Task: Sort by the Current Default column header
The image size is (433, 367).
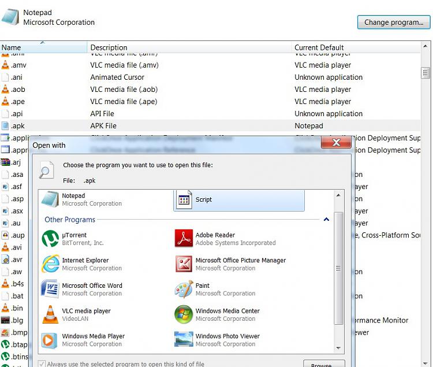Action: coord(356,47)
